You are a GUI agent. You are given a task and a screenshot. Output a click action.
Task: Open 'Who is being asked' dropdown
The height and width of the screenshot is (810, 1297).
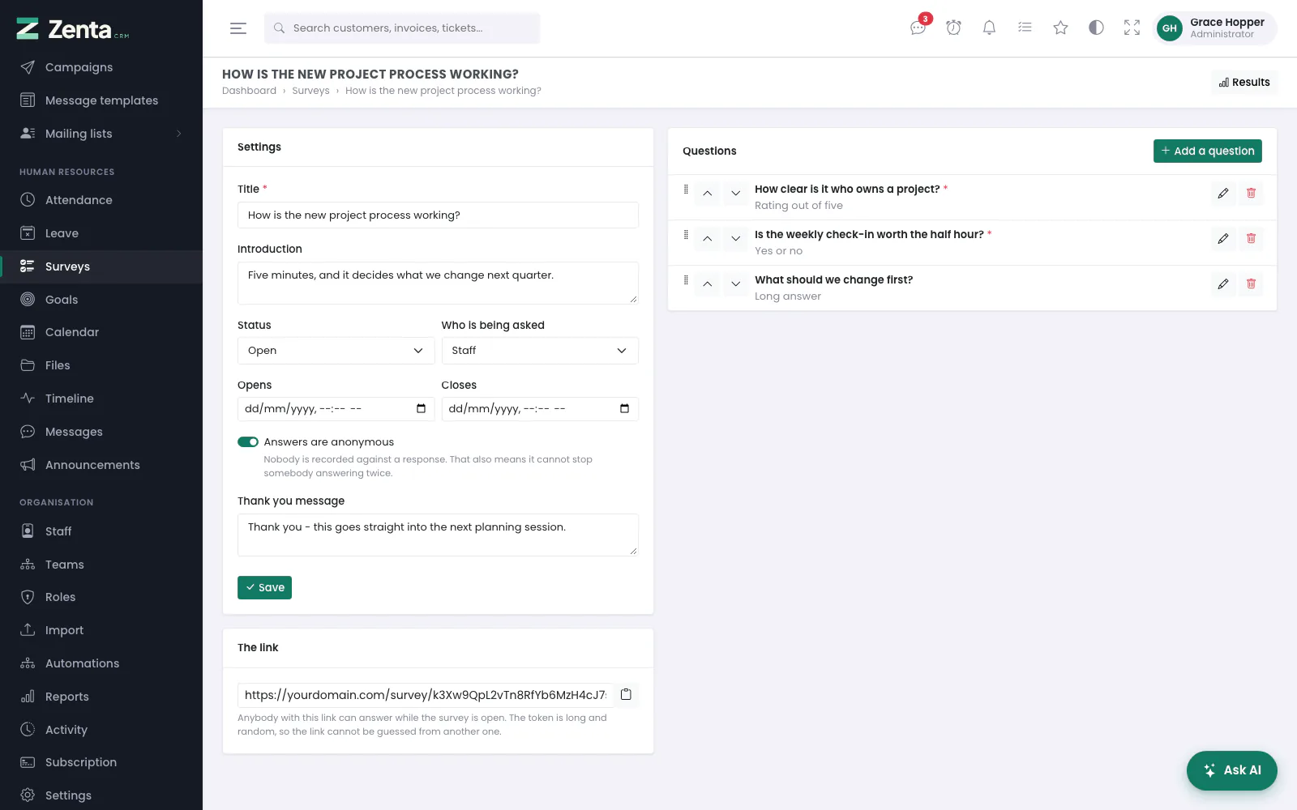540,351
